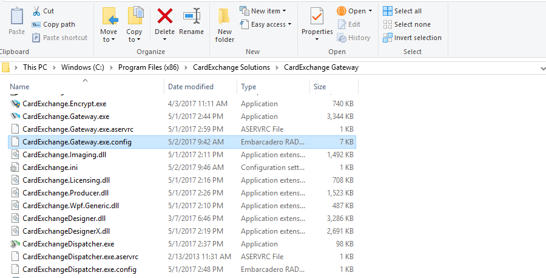Expand the New item dropdown arrow

[284, 11]
